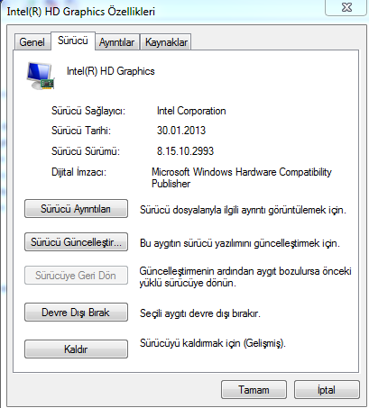Cancel with the İptal button
Screen dimensions: 369x408
pos(327,390)
